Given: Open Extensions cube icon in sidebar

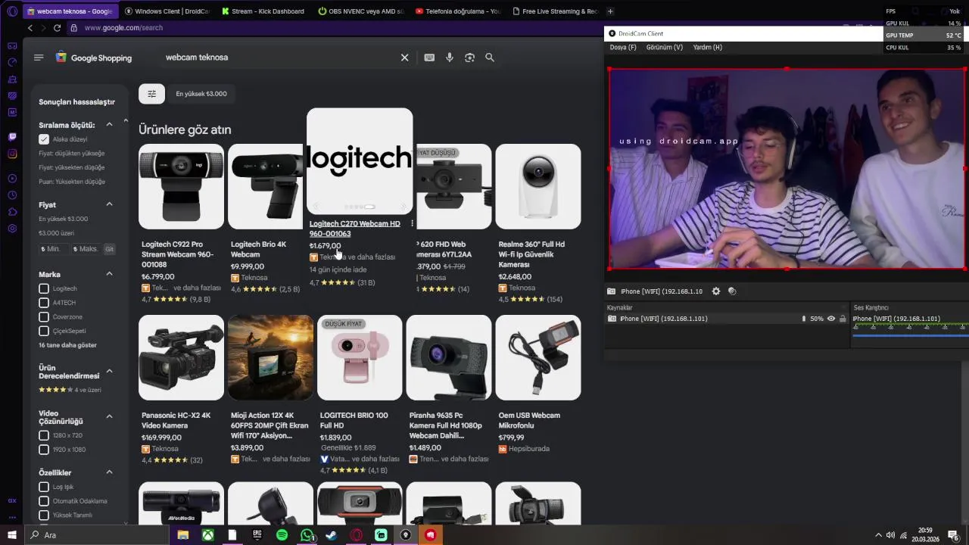Looking at the screenshot, I should pos(12,212).
